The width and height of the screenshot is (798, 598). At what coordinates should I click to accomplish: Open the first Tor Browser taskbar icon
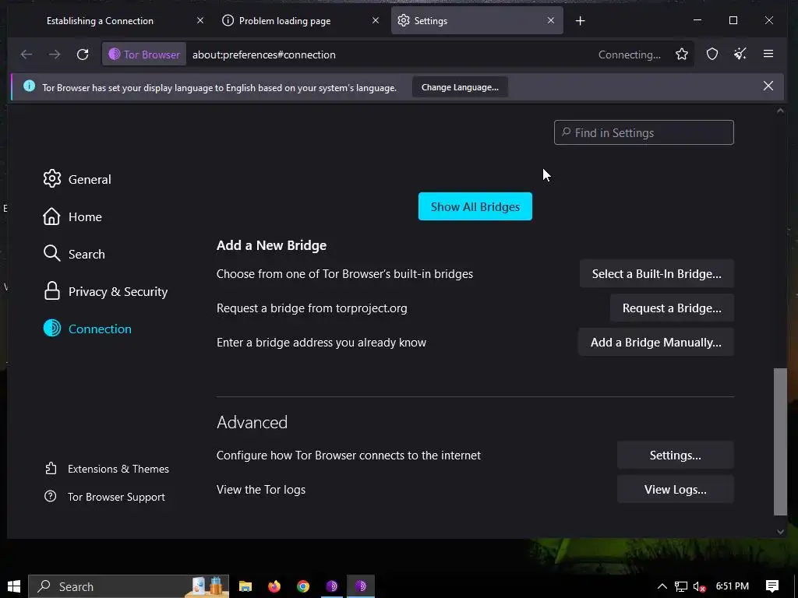point(332,586)
